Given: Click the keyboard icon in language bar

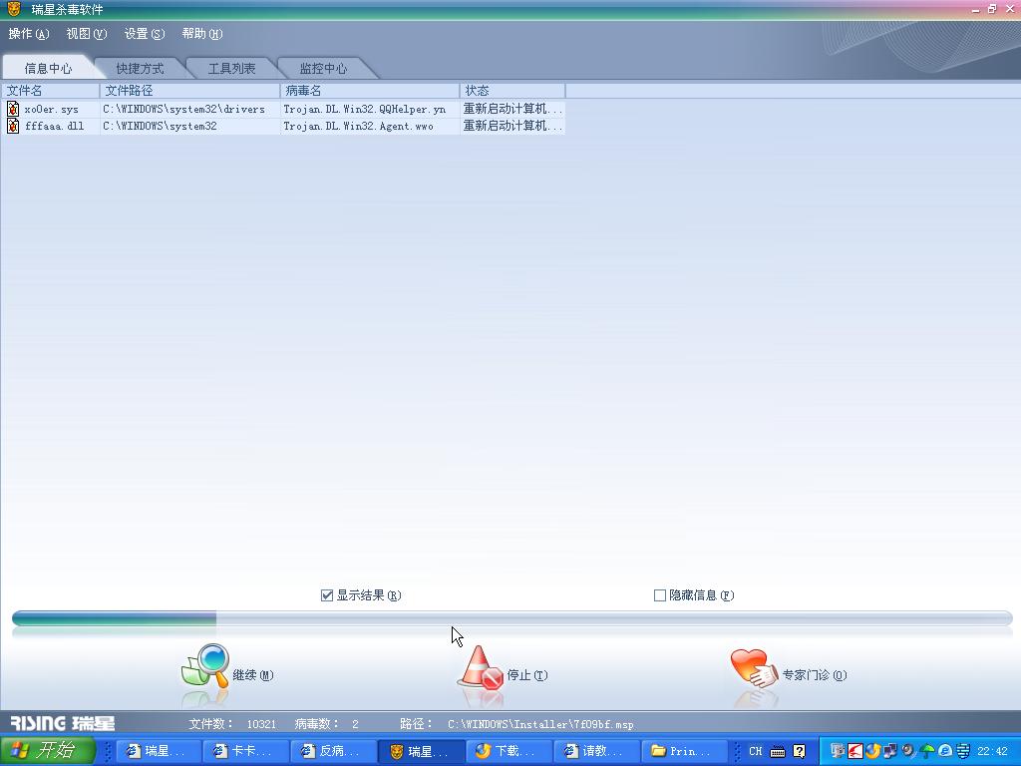Looking at the screenshot, I should [778, 752].
